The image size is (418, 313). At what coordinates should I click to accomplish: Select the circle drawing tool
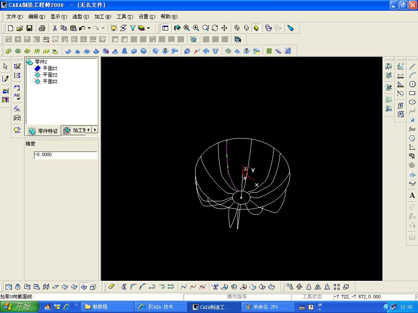click(x=412, y=84)
